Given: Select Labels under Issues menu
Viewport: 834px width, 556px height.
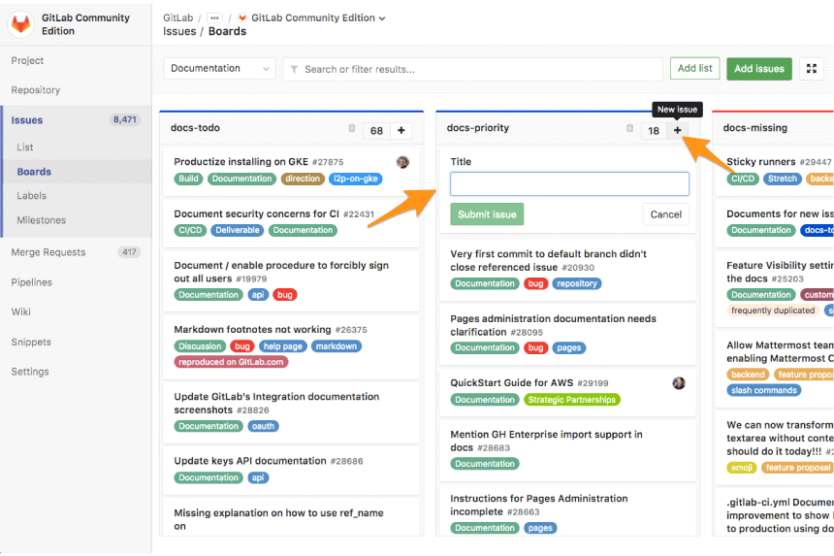Looking at the screenshot, I should point(31,196).
